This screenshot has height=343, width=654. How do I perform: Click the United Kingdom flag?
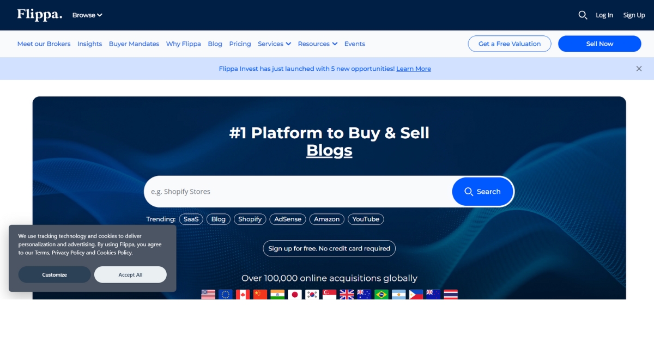tap(347, 295)
